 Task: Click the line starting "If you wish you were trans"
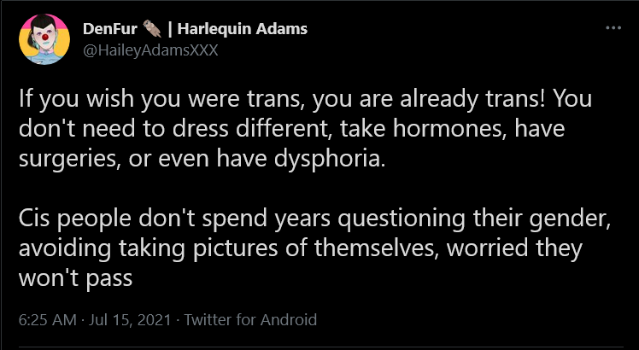point(305,99)
